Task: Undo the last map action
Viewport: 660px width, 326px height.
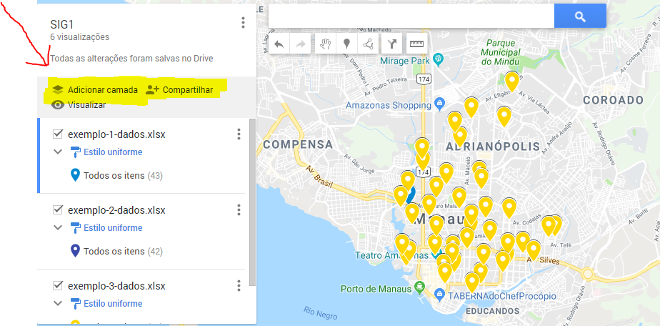Action: [279, 44]
